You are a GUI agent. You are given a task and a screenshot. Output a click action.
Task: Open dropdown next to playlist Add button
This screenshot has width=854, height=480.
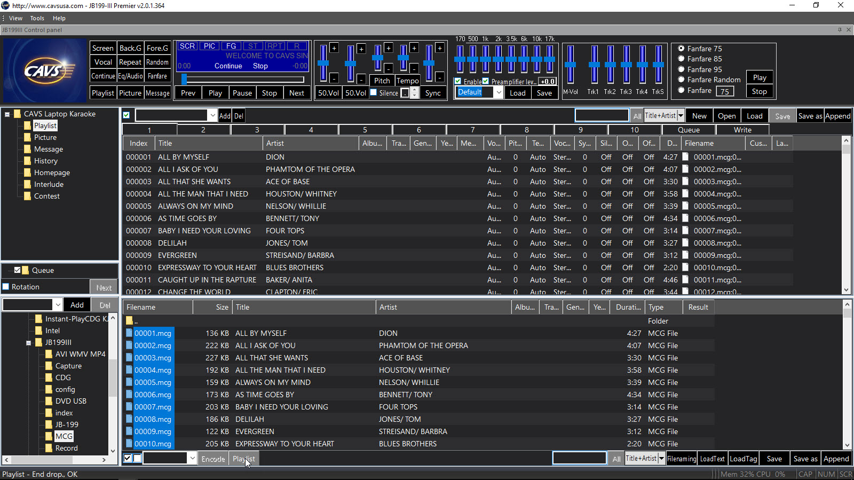(212, 115)
